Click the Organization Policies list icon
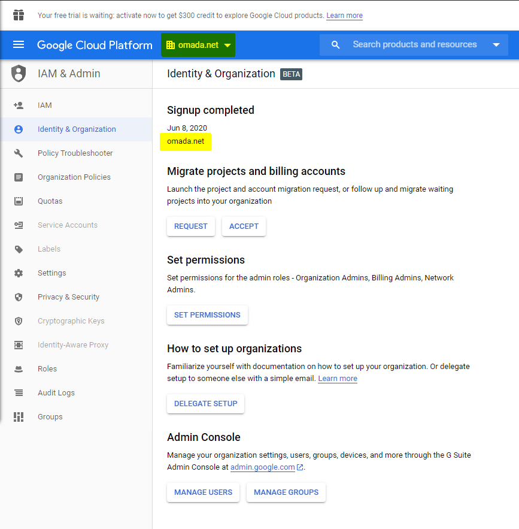The height and width of the screenshot is (529, 519). (x=19, y=177)
